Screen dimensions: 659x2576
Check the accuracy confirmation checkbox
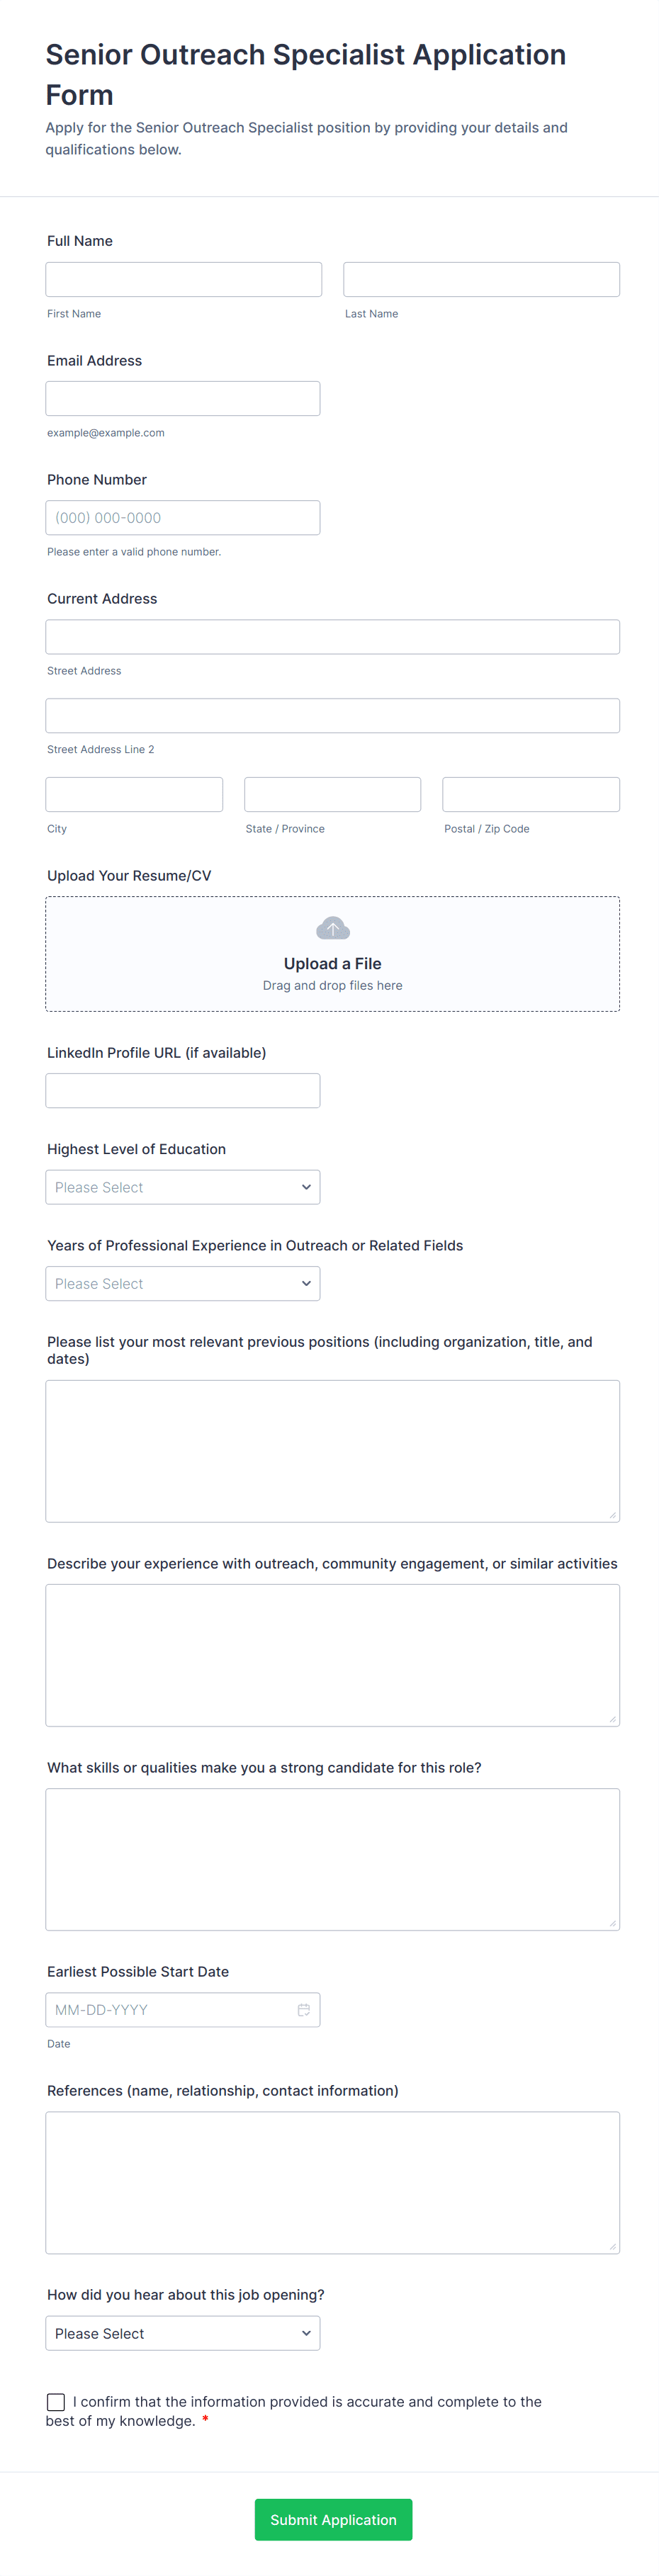[x=56, y=2401]
